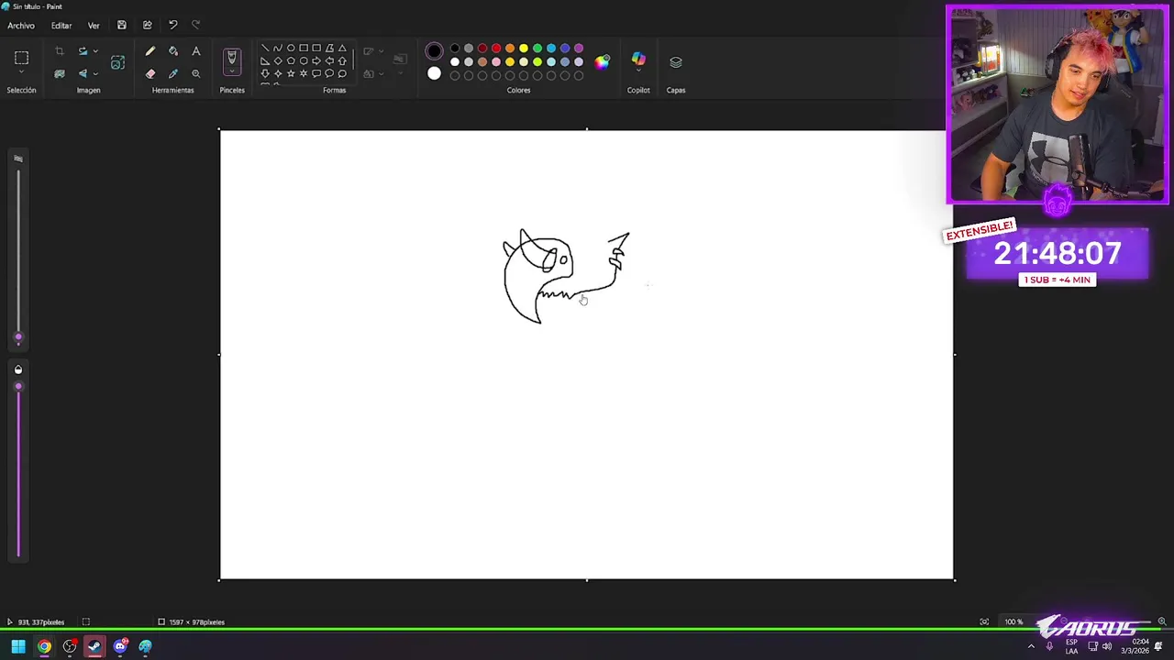The width and height of the screenshot is (1174, 660).
Task: Adjust the brush size slider handle
Action: pyautogui.click(x=17, y=338)
